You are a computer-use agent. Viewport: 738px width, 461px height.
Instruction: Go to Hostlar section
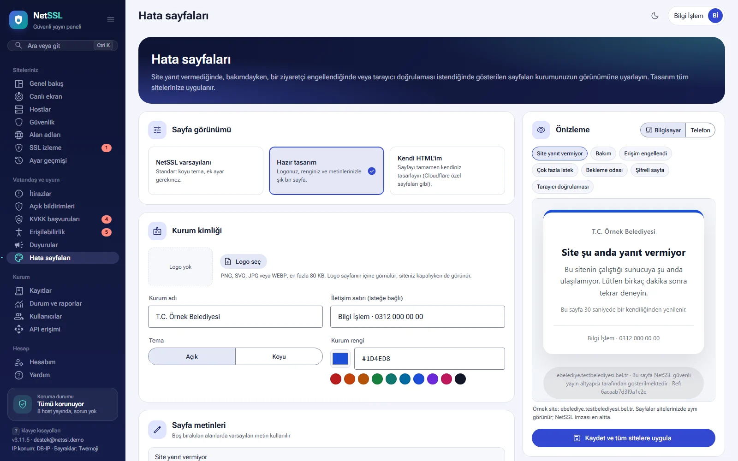tap(63, 109)
